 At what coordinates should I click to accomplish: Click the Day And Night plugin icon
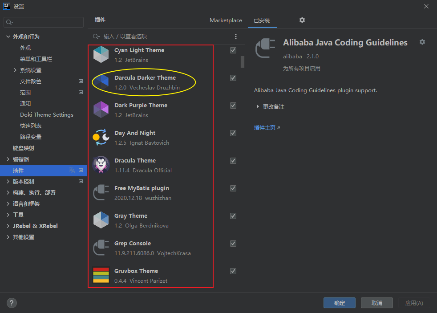(x=101, y=137)
